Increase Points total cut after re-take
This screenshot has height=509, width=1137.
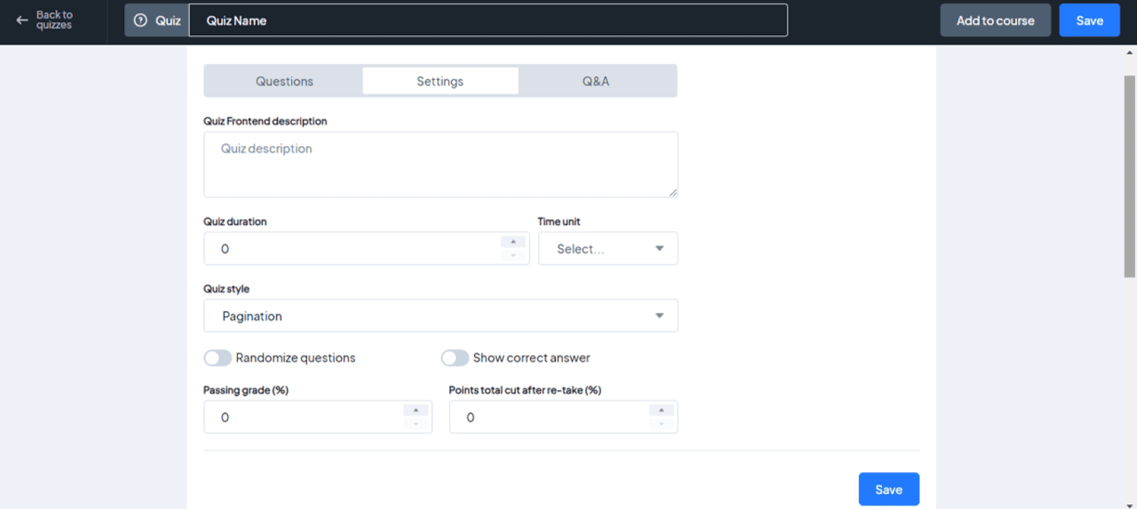pos(661,410)
